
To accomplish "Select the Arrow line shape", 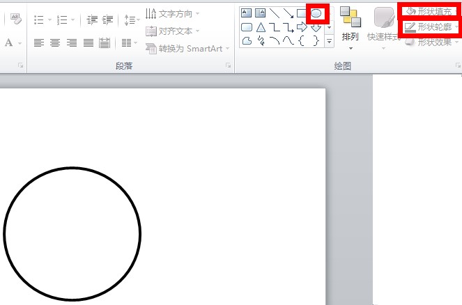I will coord(288,13).
